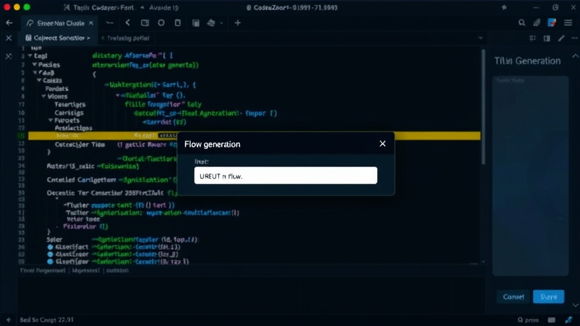The width and height of the screenshot is (580, 326).
Task: Click the editor's vertical scrollbar
Action: (x=483, y=107)
